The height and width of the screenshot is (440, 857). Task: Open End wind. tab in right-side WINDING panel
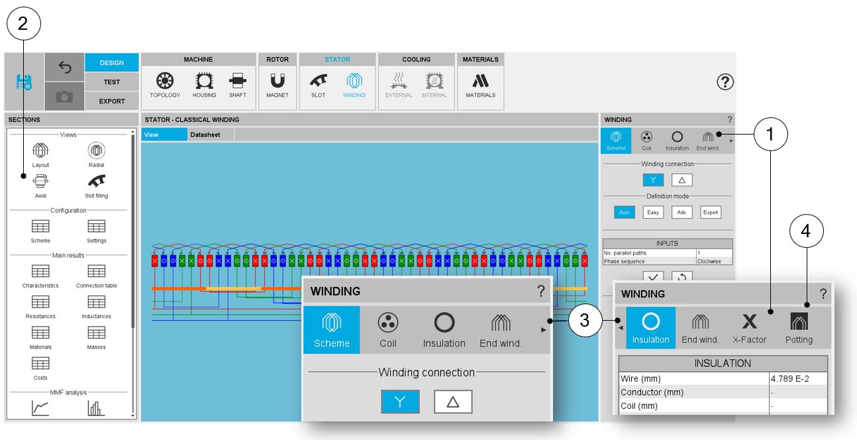click(x=708, y=140)
